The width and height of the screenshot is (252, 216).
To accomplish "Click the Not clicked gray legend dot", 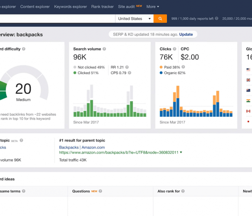I will tap(75, 67).
